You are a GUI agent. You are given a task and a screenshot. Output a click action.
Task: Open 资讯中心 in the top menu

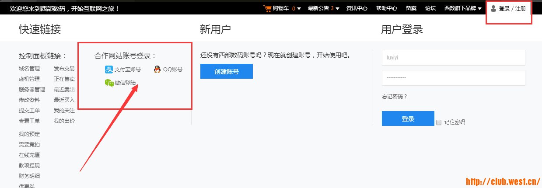357,8
